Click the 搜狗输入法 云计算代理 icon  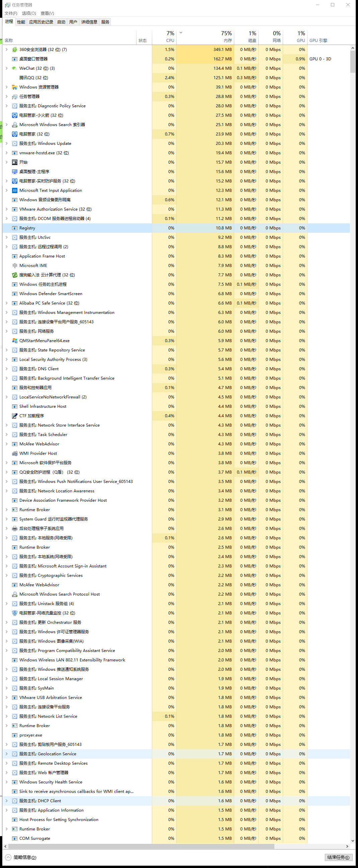point(14,275)
